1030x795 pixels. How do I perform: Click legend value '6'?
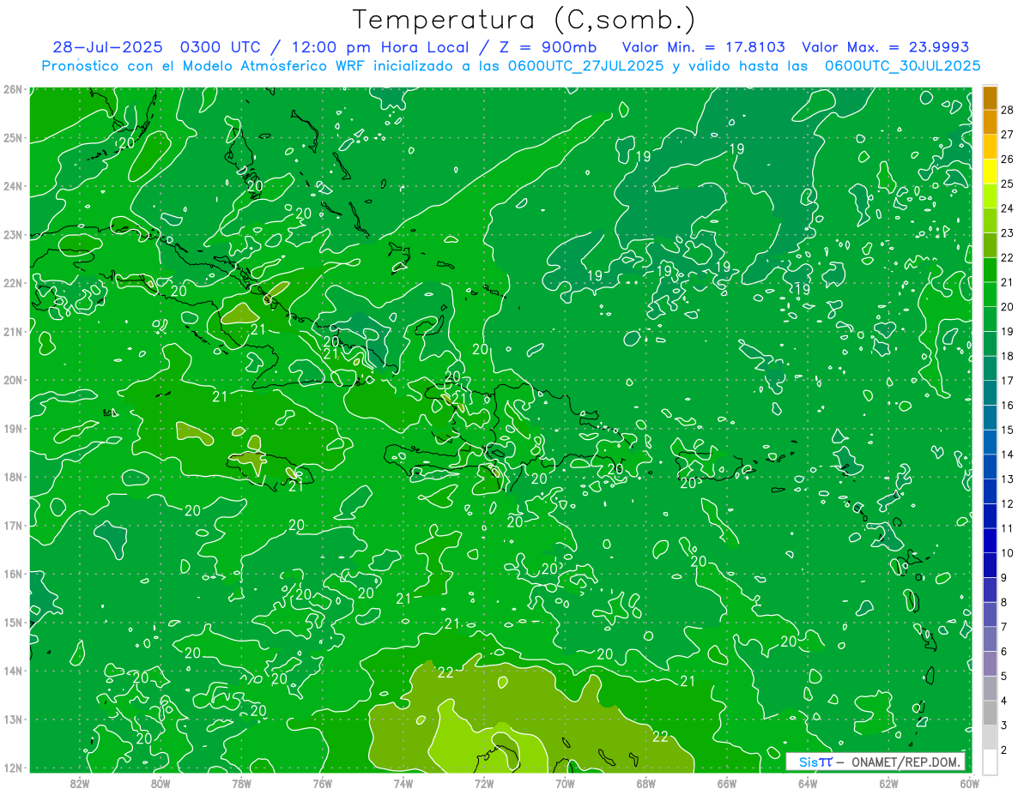[1004, 652]
